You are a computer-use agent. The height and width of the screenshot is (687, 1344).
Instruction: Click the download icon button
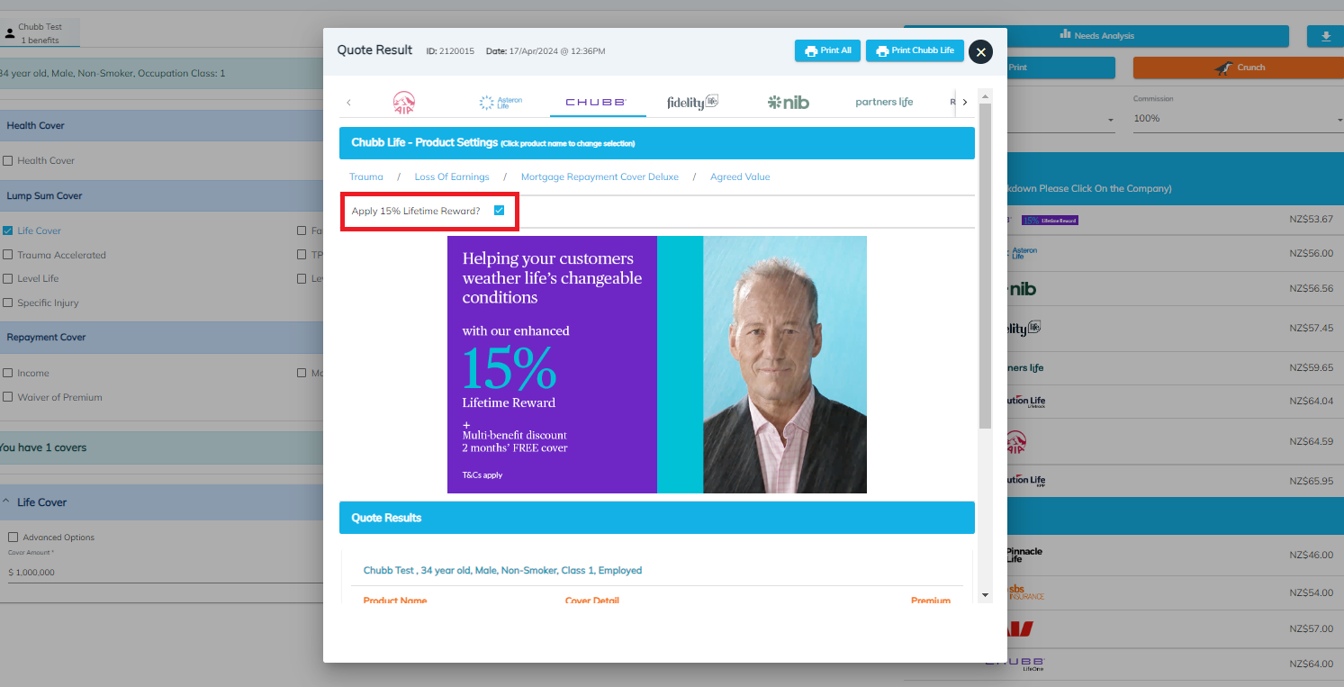(x=1325, y=36)
